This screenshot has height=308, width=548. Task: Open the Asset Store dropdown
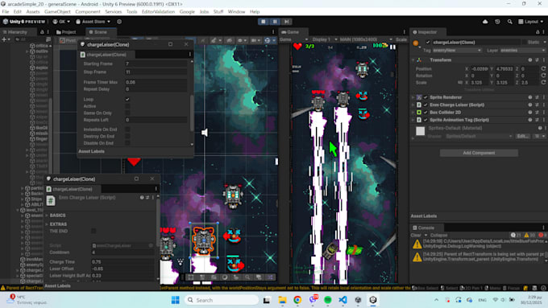(x=93, y=22)
